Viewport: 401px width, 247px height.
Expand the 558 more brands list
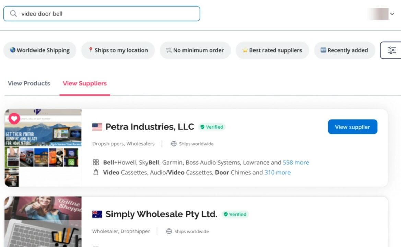click(296, 162)
